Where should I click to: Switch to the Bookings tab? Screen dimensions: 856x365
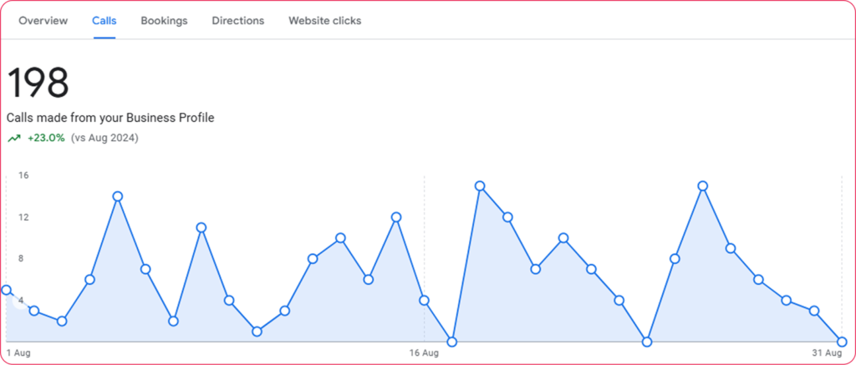coord(164,20)
